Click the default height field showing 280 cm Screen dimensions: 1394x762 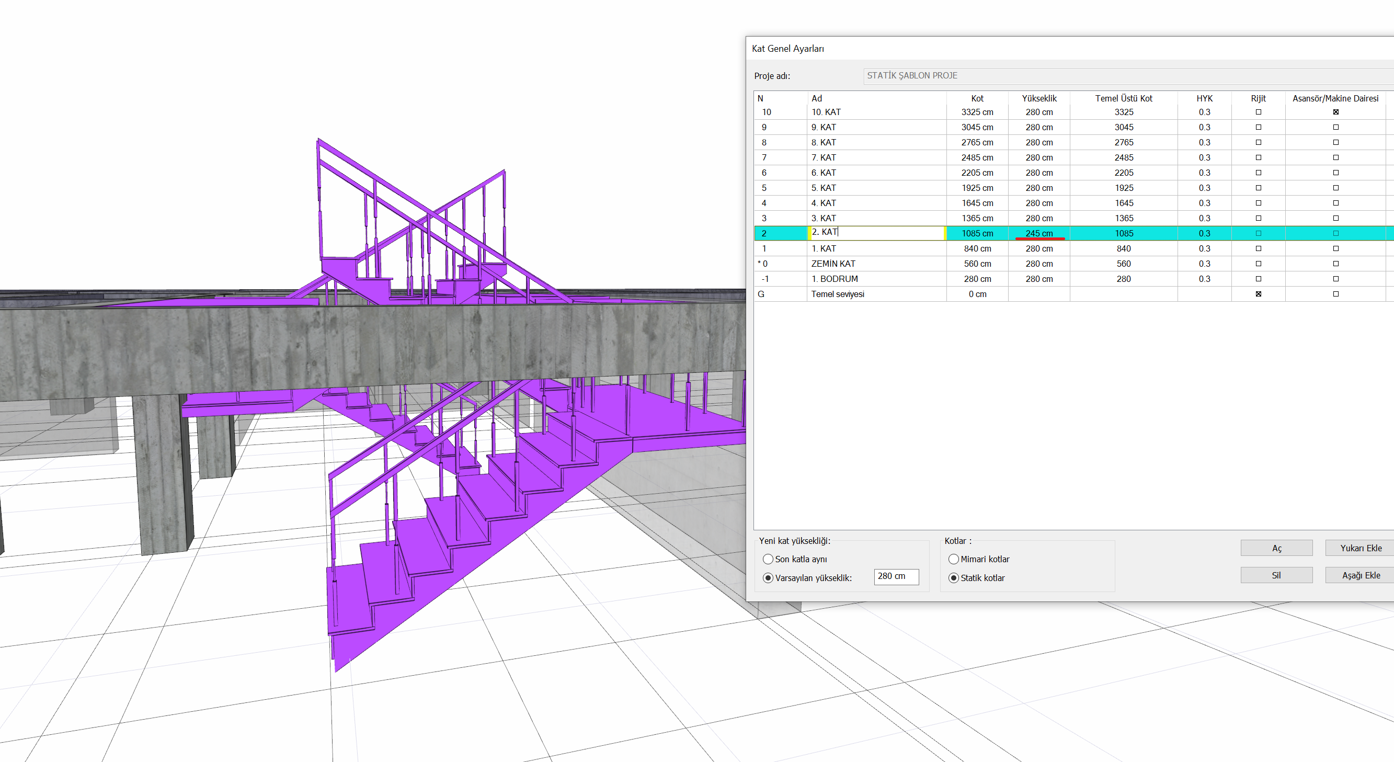point(896,576)
